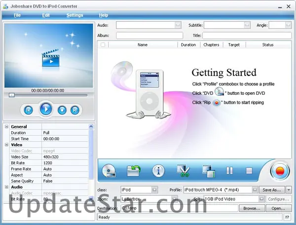296x225 pixels.
Task: Click the Name column header
Action: point(143,45)
